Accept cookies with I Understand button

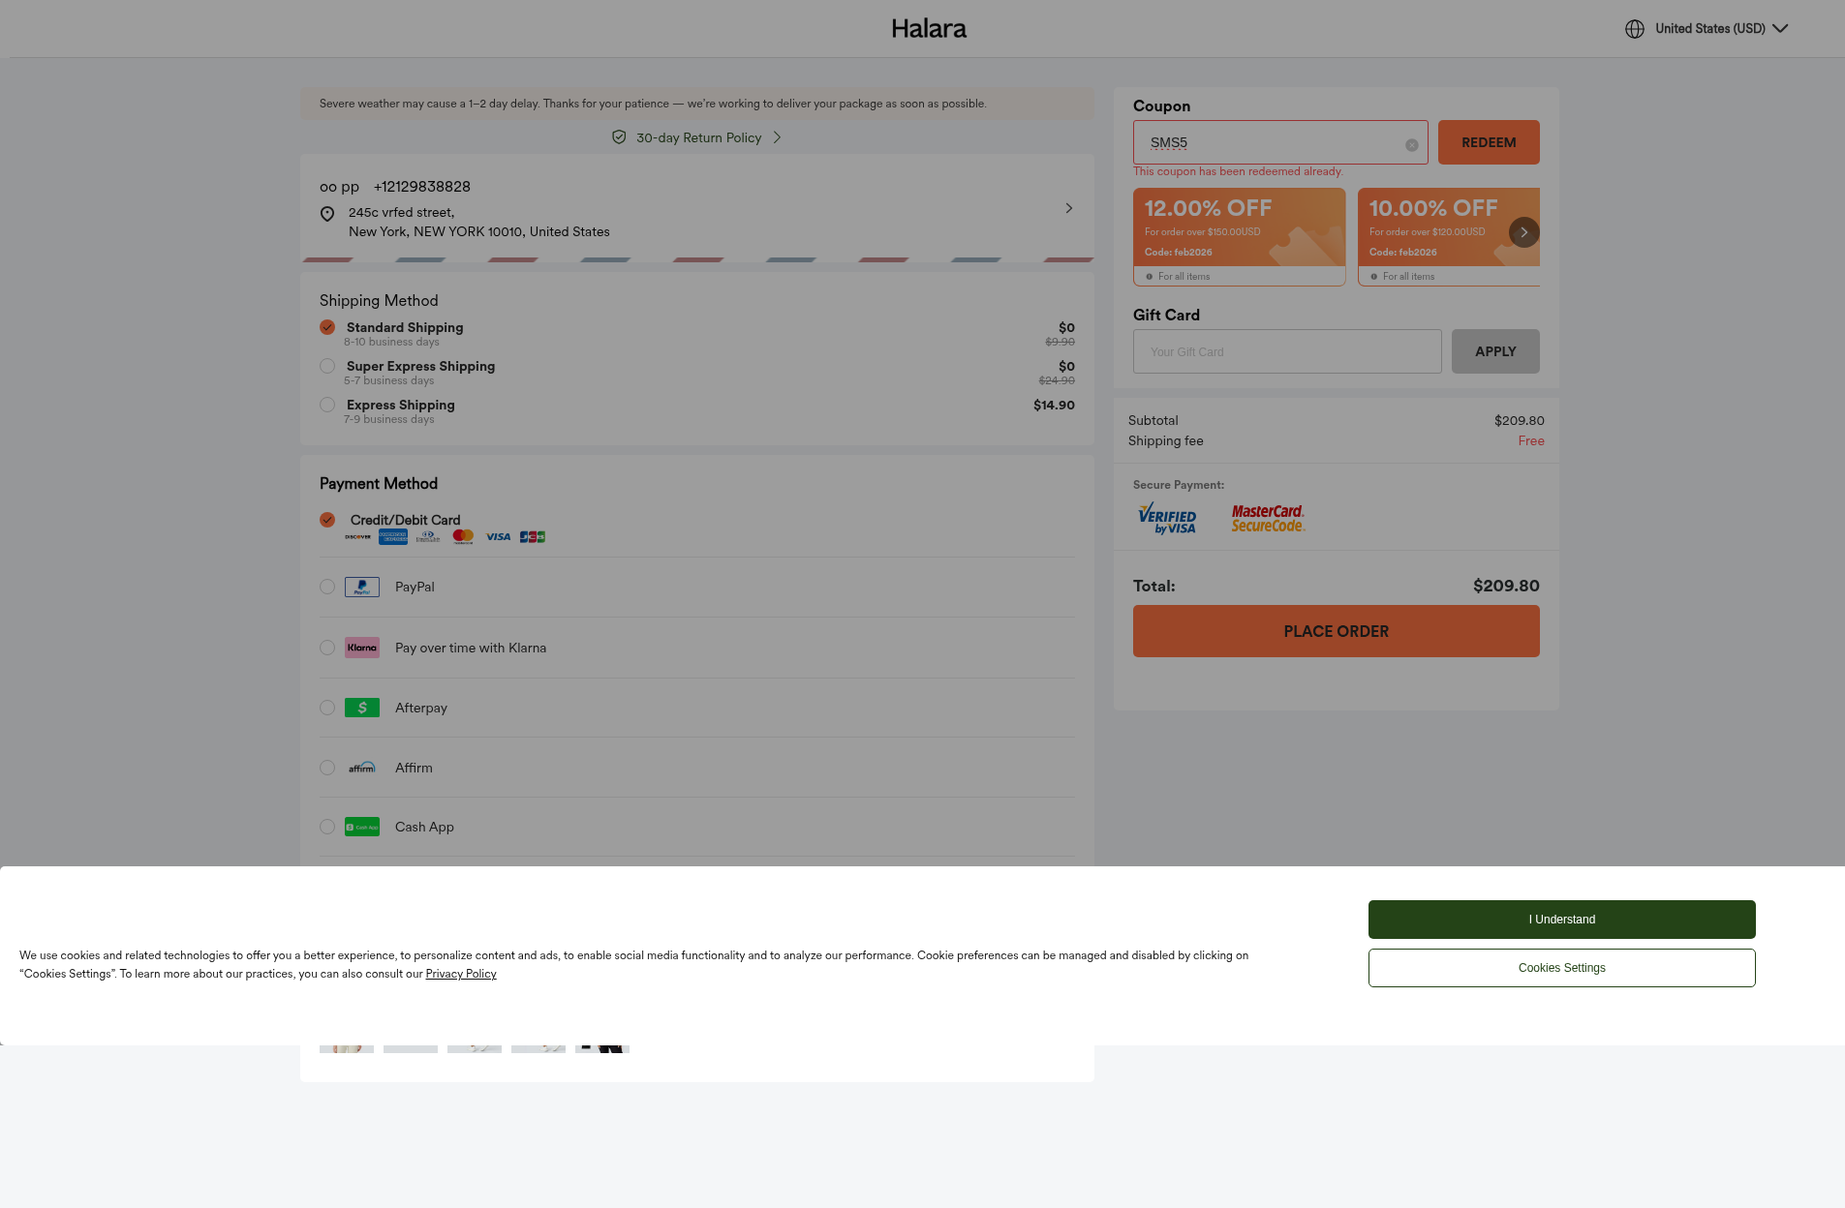(x=1561, y=920)
